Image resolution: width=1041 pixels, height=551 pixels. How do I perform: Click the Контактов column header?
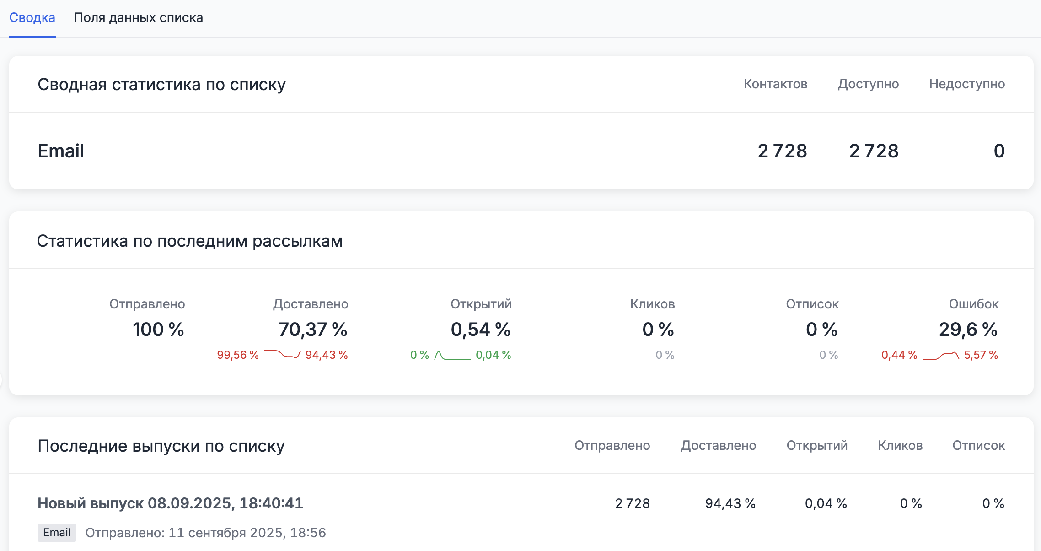(x=775, y=84)
